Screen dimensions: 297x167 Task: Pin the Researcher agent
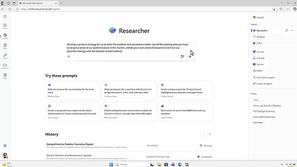point(287,30)
